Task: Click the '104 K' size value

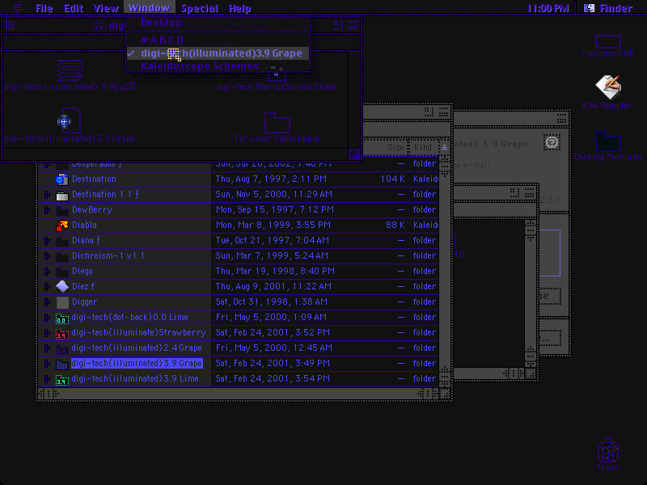Action: pyautogui.click(x=392, y=179)
